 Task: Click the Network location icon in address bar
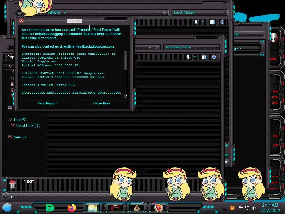[x=65, y=12]
